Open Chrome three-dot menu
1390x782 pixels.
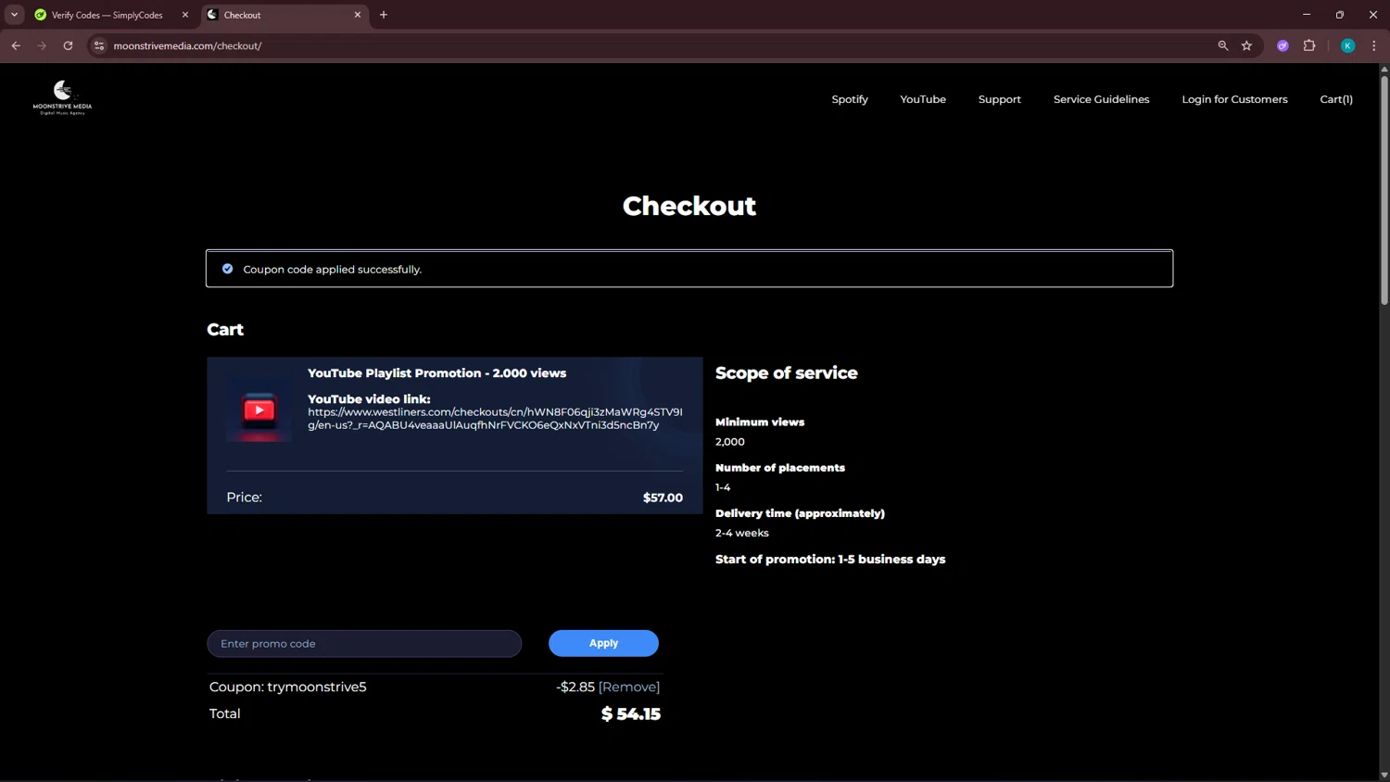click(1374, 45)
